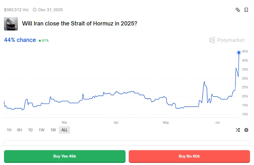Bookmark this Hormuz market
This screenshot has height=165, width=254.
tap(246, 10)
